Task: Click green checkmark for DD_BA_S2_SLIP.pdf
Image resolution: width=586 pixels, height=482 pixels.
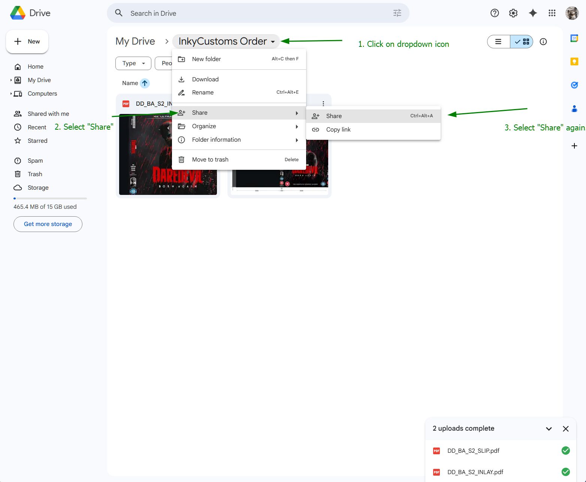Action: pos(566,451)
